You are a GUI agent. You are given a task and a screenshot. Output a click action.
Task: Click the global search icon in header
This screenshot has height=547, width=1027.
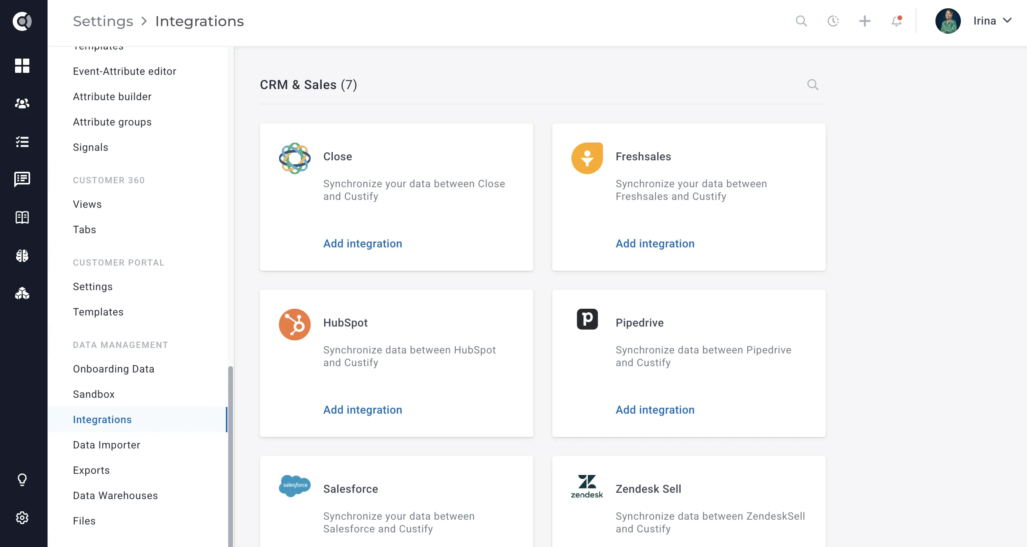click(x=801, y=21)
